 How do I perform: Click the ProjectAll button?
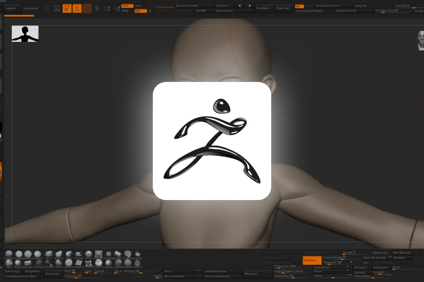click(363, 273)
